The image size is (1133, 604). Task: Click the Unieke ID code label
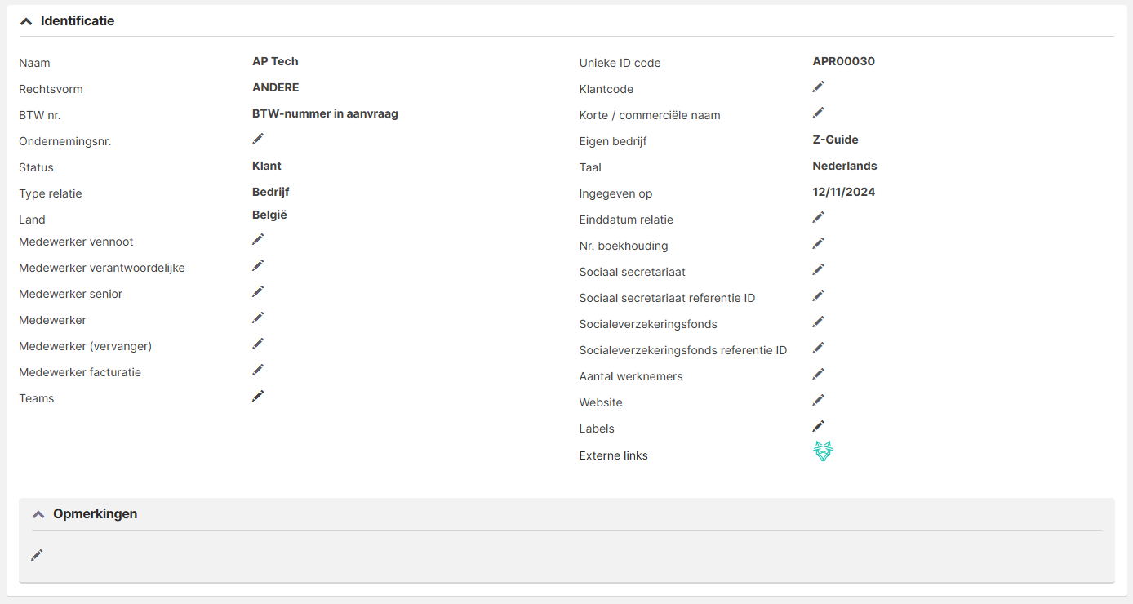pyautogui.click(x=620, y=63)
